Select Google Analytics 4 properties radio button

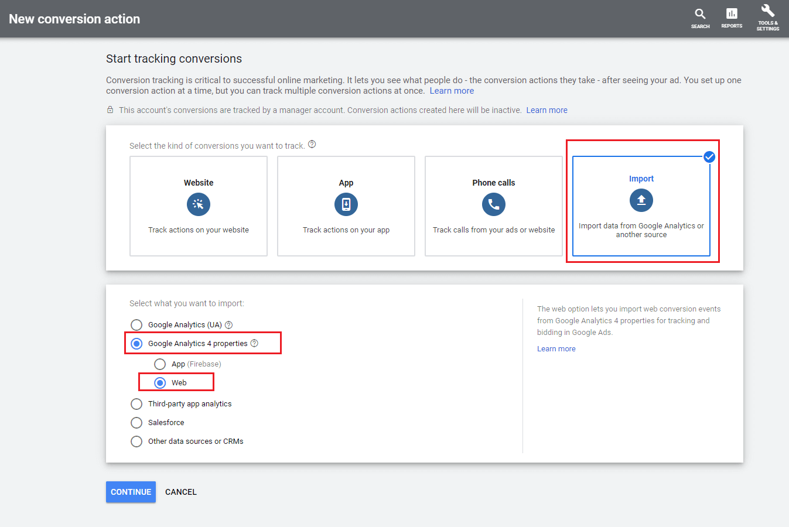[136, 344]
